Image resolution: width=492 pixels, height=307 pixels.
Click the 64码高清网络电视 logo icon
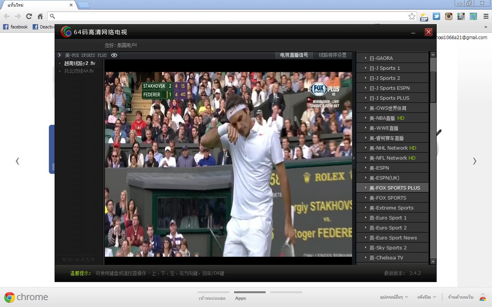(x=66, y=32)
